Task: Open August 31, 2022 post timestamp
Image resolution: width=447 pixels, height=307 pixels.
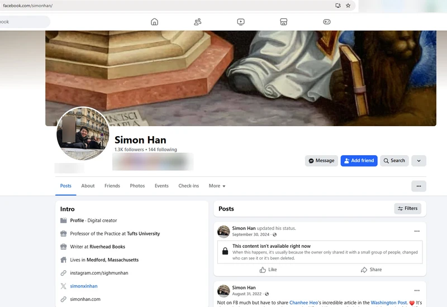Action: (x=246, y=294)
